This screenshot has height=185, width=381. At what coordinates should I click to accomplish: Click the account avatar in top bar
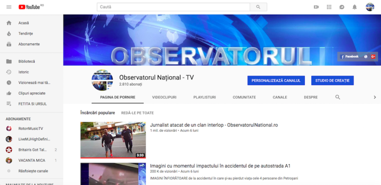369,7
